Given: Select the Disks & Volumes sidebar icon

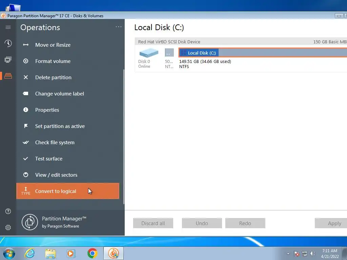Looking at the screenshot, I should (8, 76).
